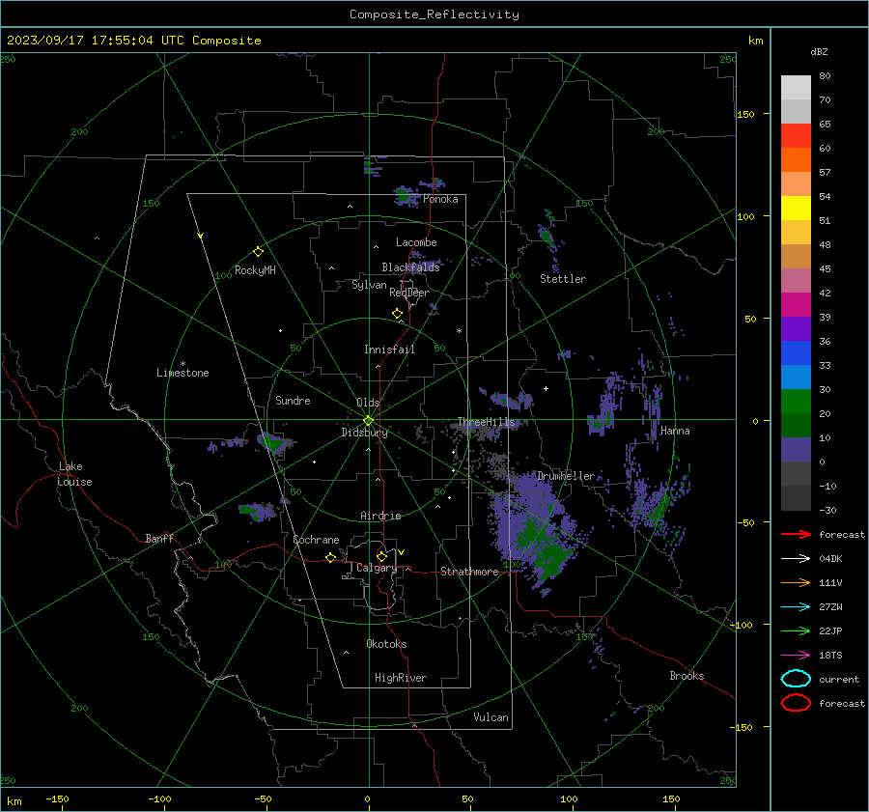
Task: Select the white 04DK arrow icon
Action: [x=796, y=559]
